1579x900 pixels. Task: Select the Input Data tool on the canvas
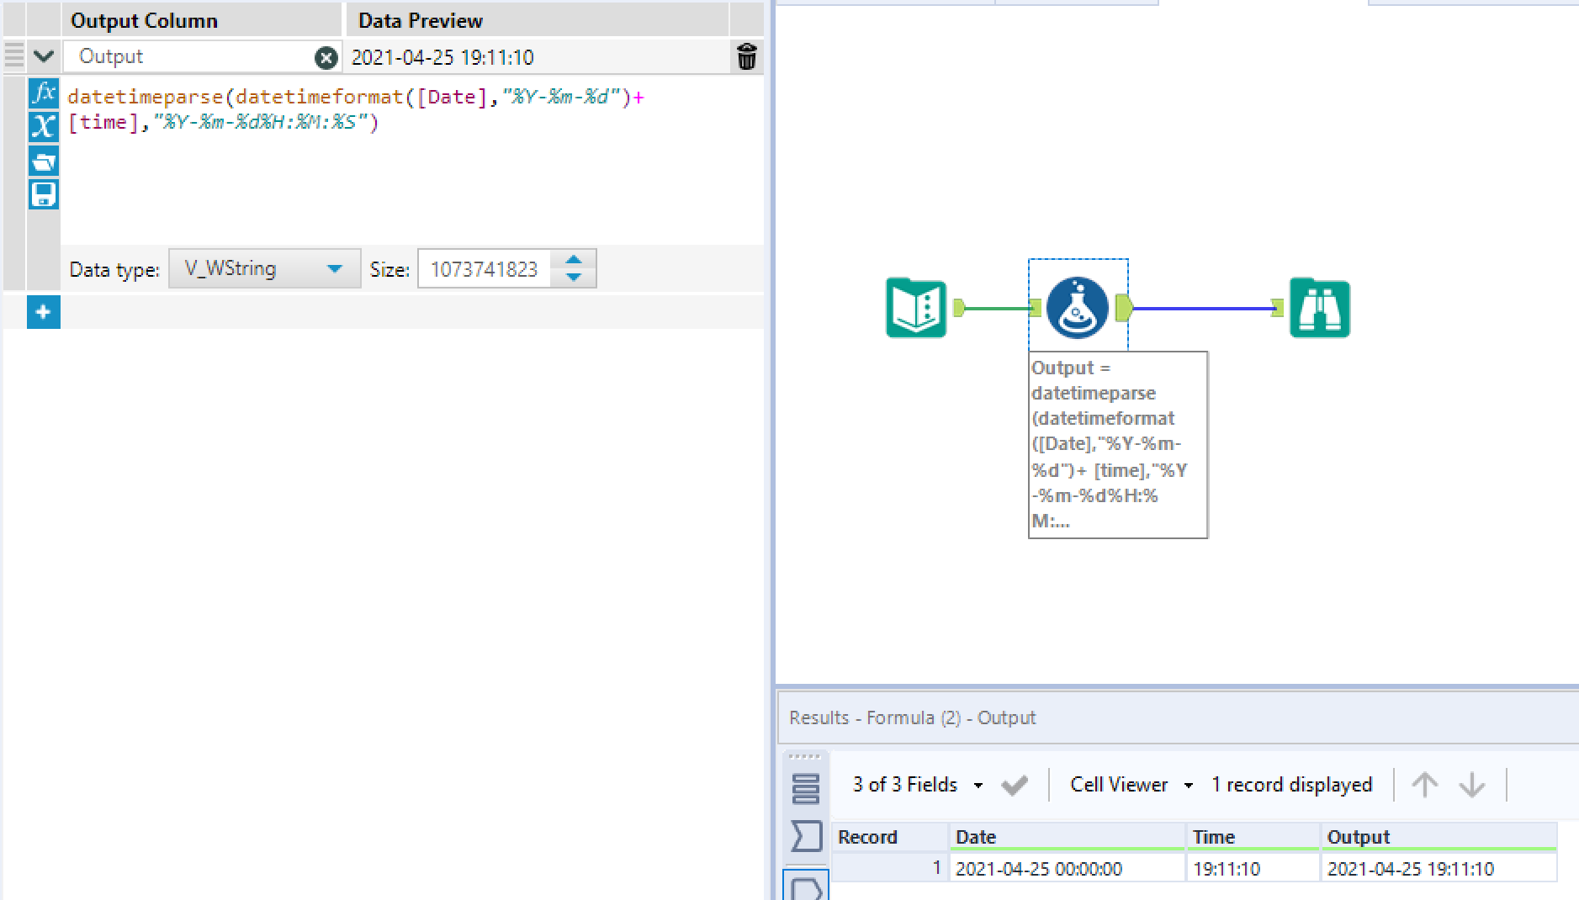915,307
